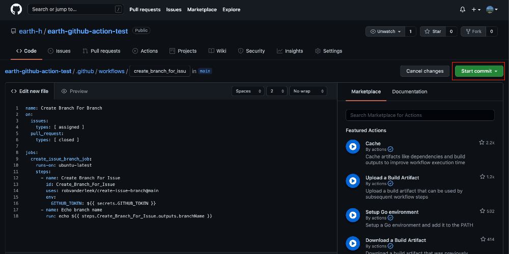509x254 pixels.
Task: Open the indent size 2 dropdown
Action: (x=277, y=91)
